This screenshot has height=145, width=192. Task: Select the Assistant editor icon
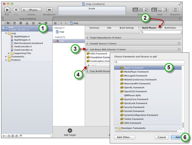(x=141, y=10)
